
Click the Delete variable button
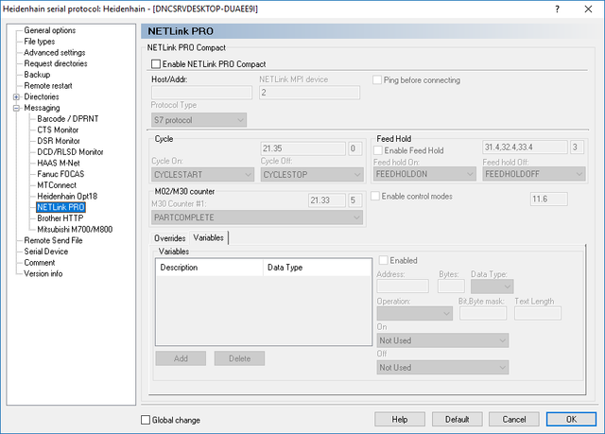[x=239, y=358]
